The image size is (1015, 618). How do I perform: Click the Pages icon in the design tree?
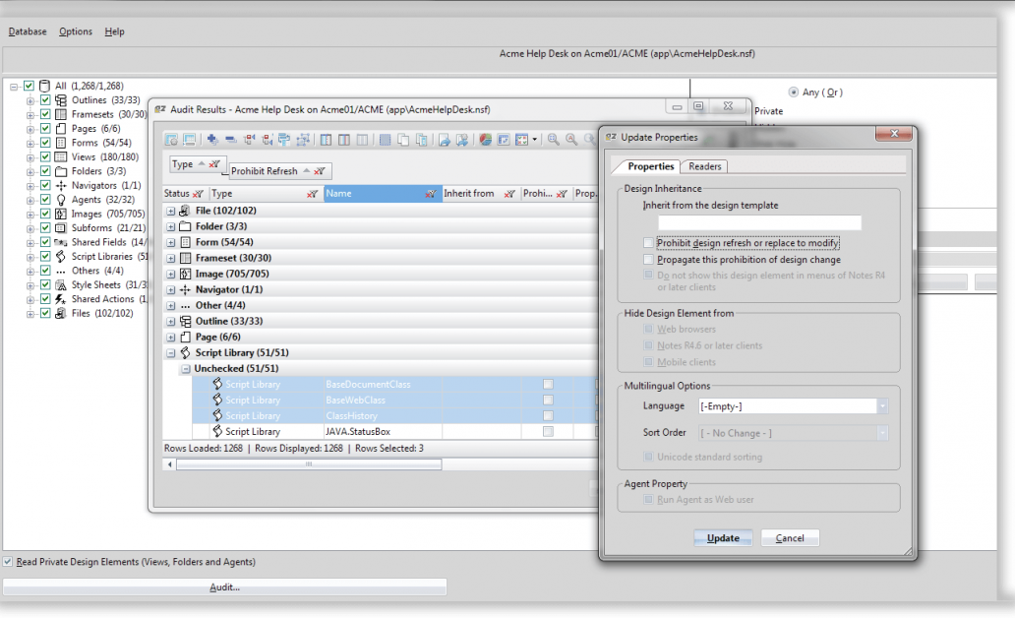click(x=61, y=129)
